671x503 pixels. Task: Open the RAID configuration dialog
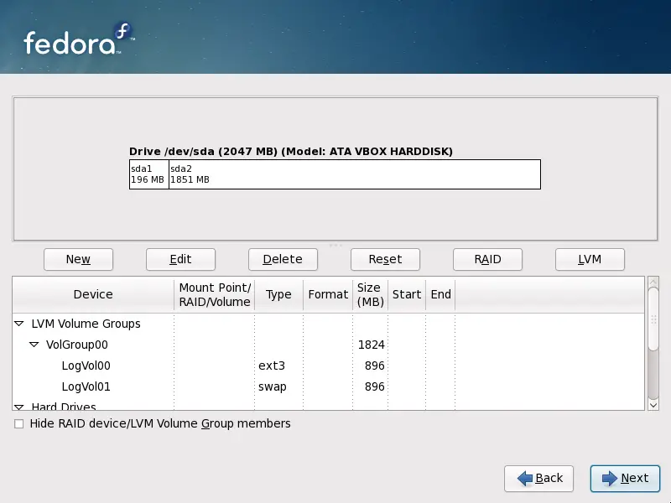[x=487, y=259]
